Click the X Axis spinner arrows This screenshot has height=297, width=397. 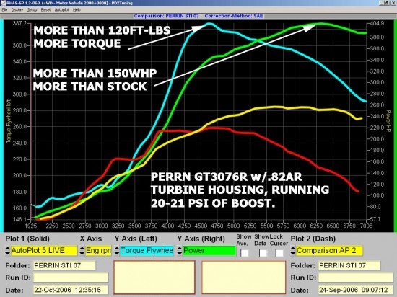click(x=82, y=250)
